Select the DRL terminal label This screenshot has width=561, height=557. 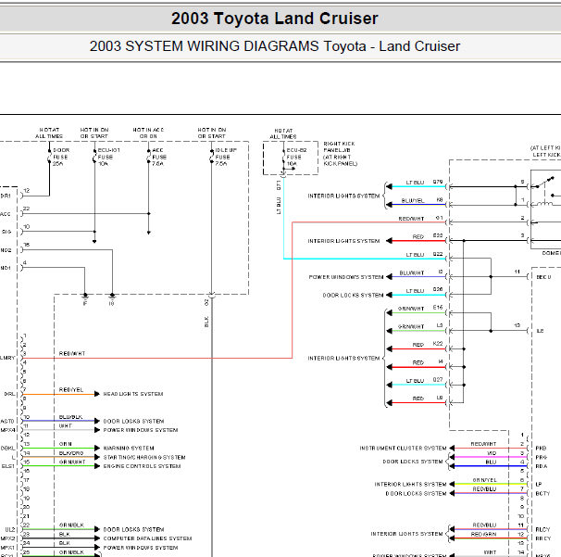click(9, 394)
